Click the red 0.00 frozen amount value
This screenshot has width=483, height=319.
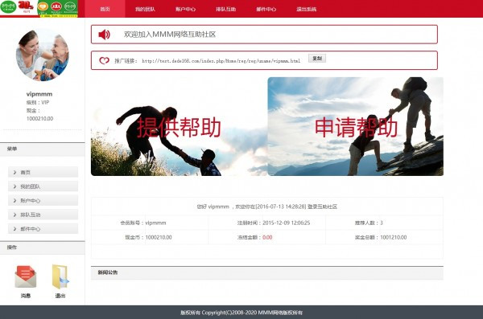coord(267,237)
